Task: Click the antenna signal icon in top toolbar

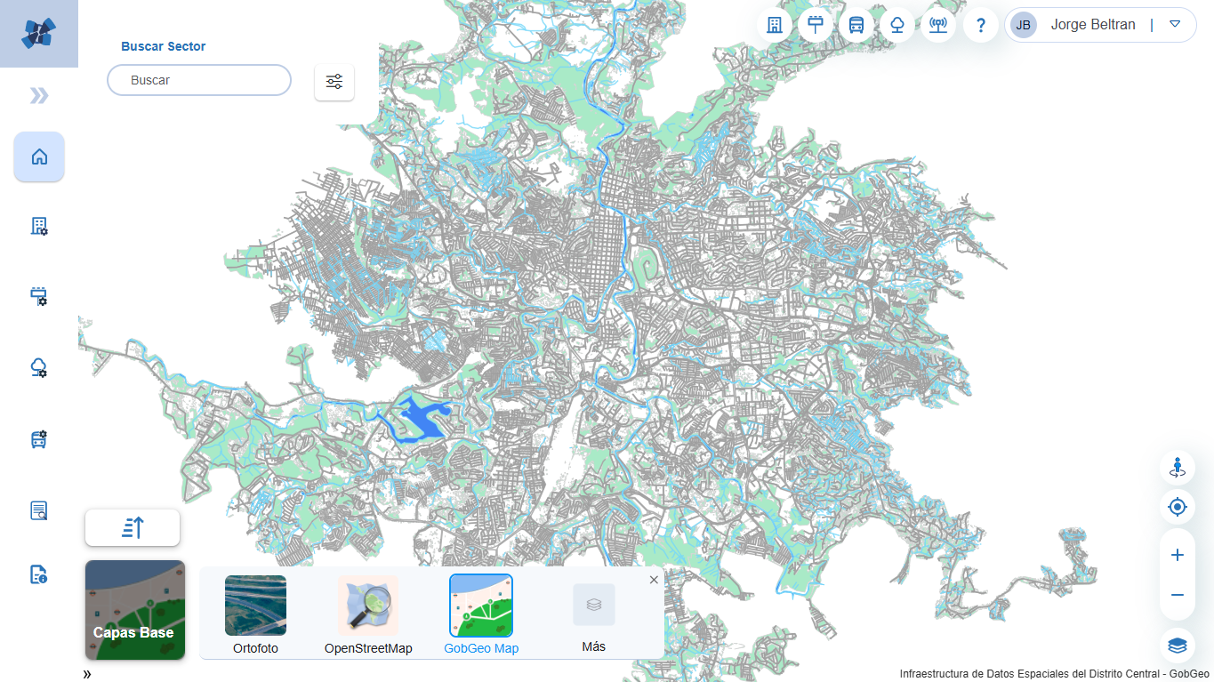Action: tap(937, 25)
